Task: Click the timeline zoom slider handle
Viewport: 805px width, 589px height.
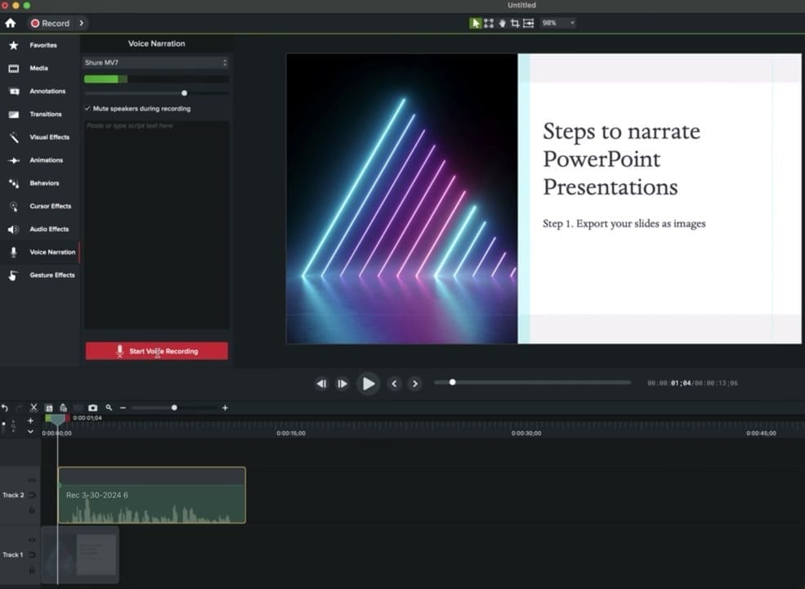Action: tap(173, 407)
